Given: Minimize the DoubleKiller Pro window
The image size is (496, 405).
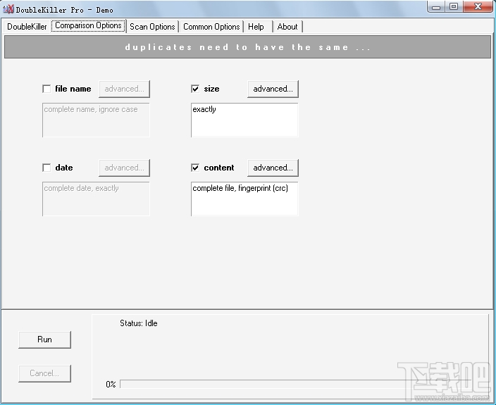Looking at the screenshot, I should (x=436, y=6).
